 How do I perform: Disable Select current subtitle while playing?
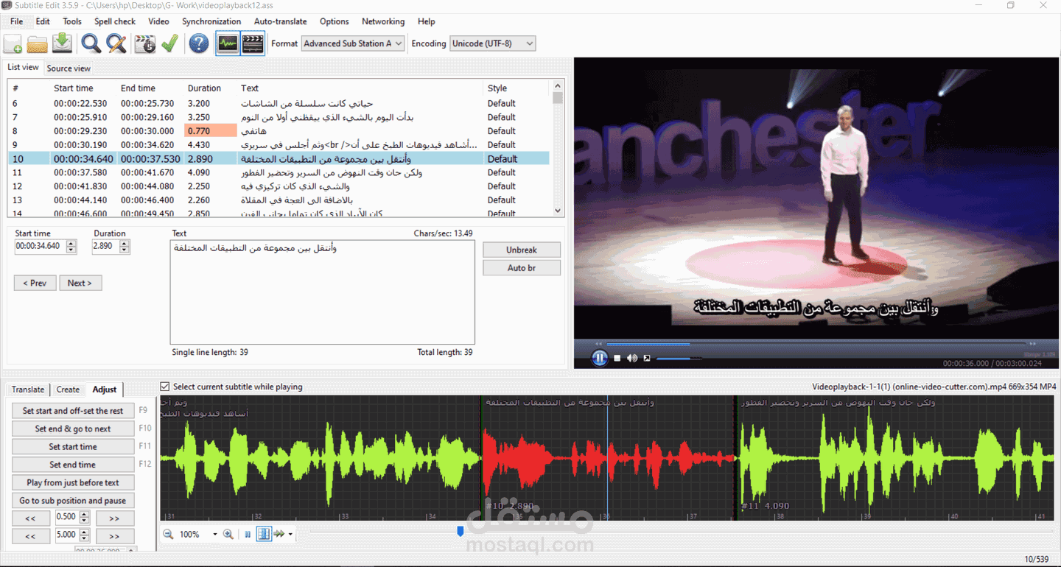pos(163,387)
